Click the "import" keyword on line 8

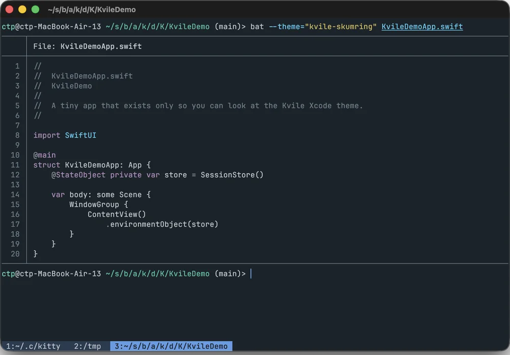click(x=46, y=135)
